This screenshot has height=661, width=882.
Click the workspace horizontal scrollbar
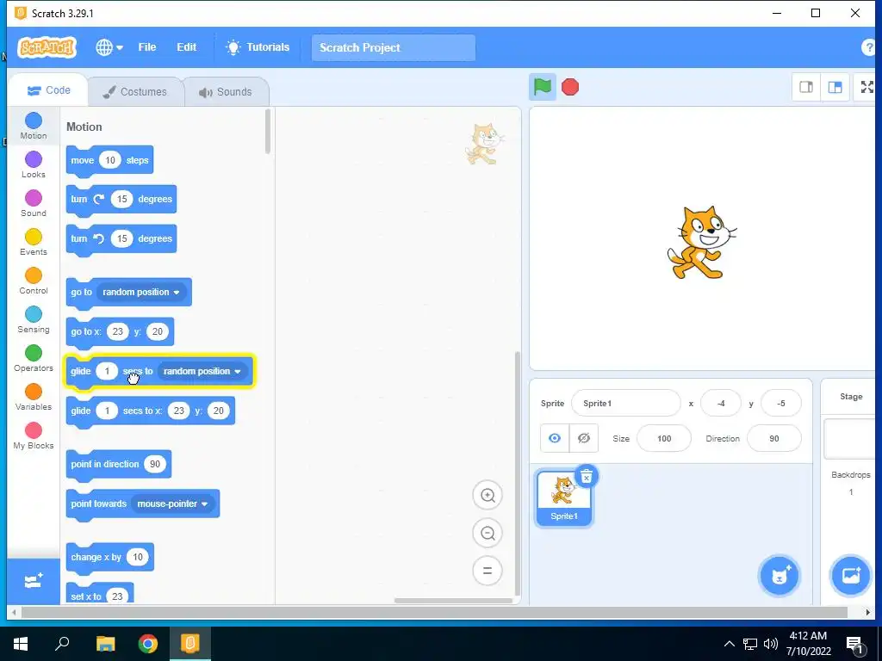click(x=453, y=600)
